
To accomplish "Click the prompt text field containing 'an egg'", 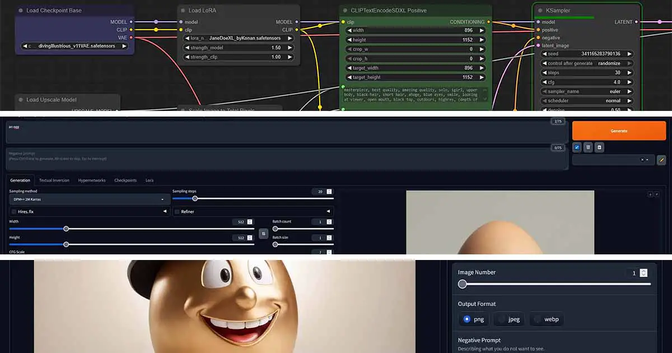I will pyautogui.click(x=280, y=132).
